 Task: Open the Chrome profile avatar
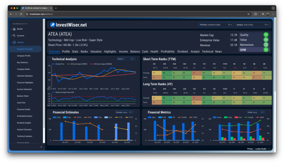click(268, 14)
